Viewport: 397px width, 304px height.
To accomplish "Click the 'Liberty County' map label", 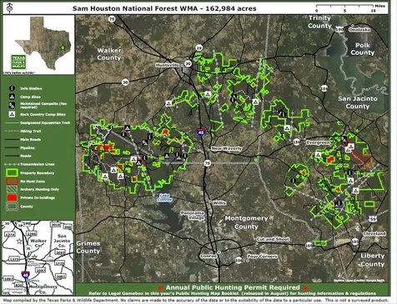I will 373,260.
